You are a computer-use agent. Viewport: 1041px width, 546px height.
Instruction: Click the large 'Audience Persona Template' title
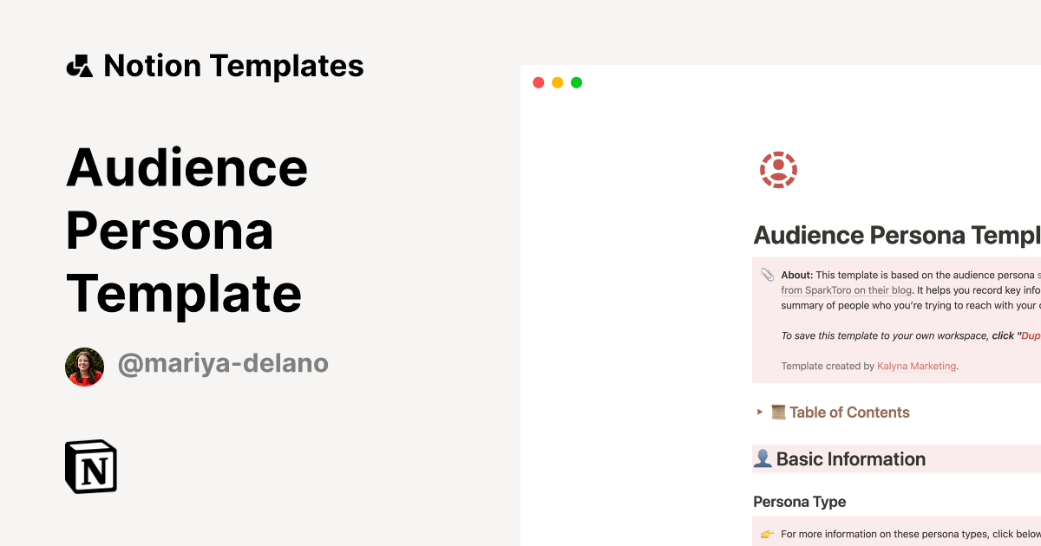[187, 231]
